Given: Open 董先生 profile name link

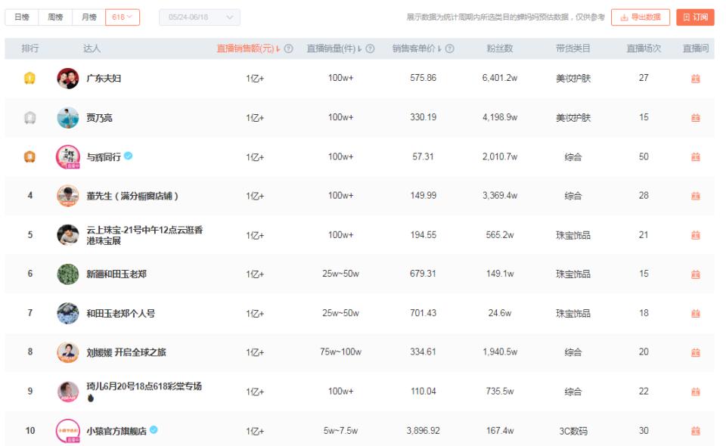Looking at the screenshot, I should point(132,196).
